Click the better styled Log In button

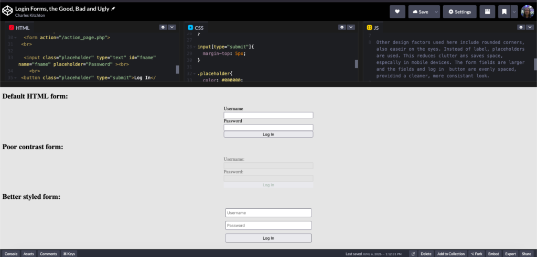[268, 238]
